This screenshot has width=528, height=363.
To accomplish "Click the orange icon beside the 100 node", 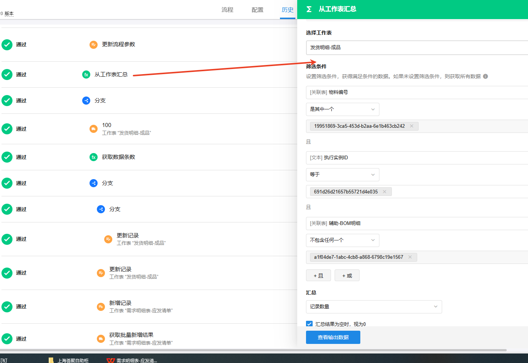I will 94,129.
